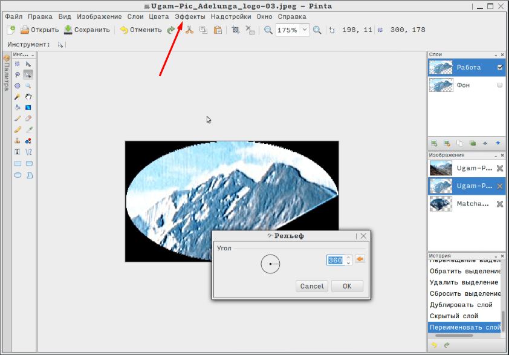
Task: Click the Cut scissors icon
Action: pyautogui.click(x=189, y=30)
